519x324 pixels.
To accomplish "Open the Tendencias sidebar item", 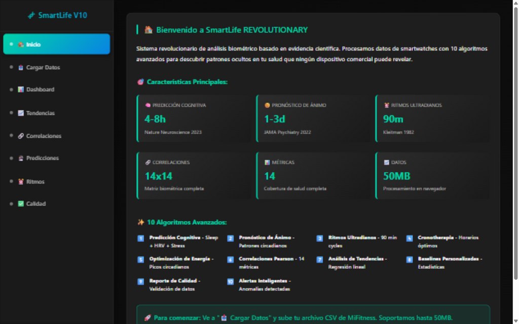I will (x=57, y=113).
